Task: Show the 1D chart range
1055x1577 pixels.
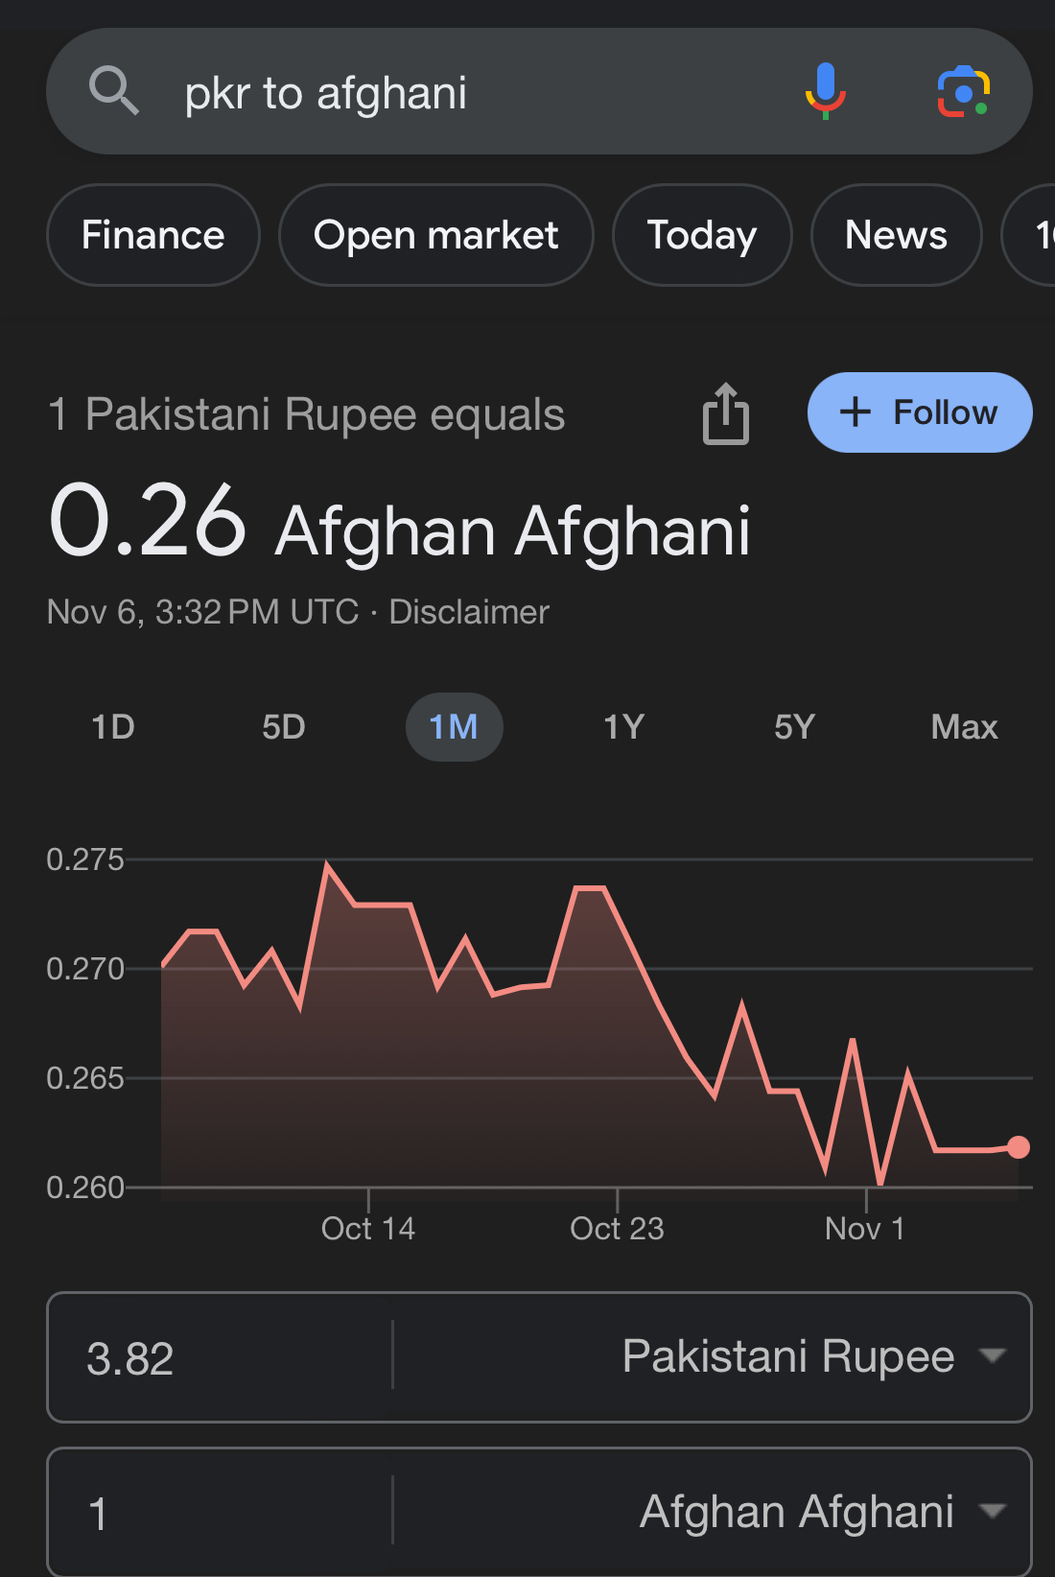Action: click(x=113, y=727)
